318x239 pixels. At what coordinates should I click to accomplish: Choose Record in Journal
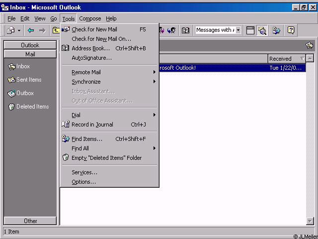pos(109,124)
